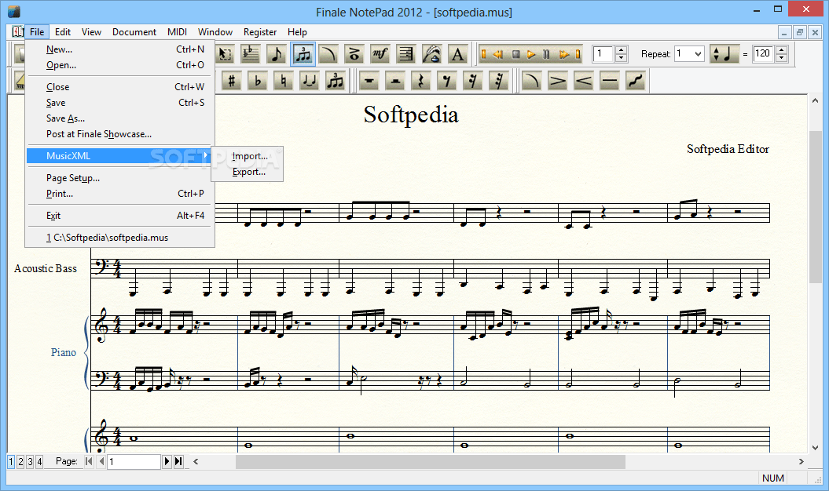Click Post at Finale Showcase
Screen dimensions: 829x491
coord(98,134)
